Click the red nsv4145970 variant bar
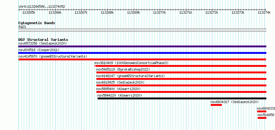This screenshot has width=275, height=130. [142, 59]
